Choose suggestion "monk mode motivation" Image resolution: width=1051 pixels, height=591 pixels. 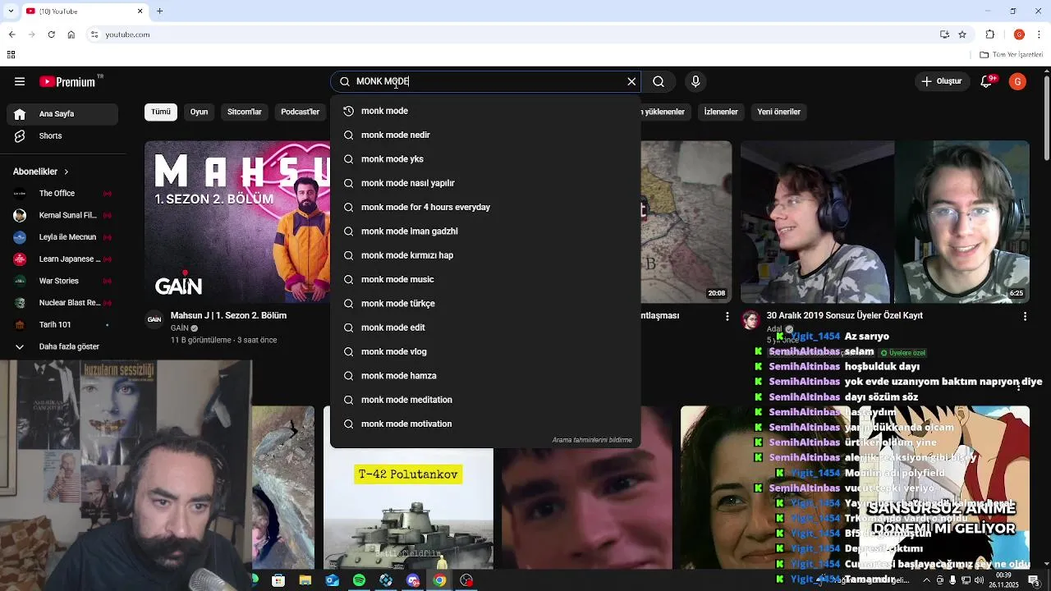pyautogui.click(x=485, y=424)
